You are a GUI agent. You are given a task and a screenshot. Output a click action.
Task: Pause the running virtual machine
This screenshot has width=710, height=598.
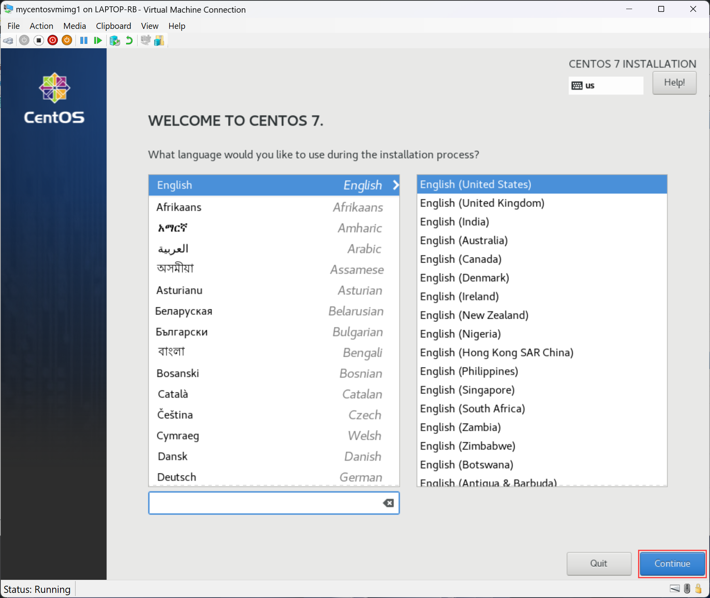[83, 40]
